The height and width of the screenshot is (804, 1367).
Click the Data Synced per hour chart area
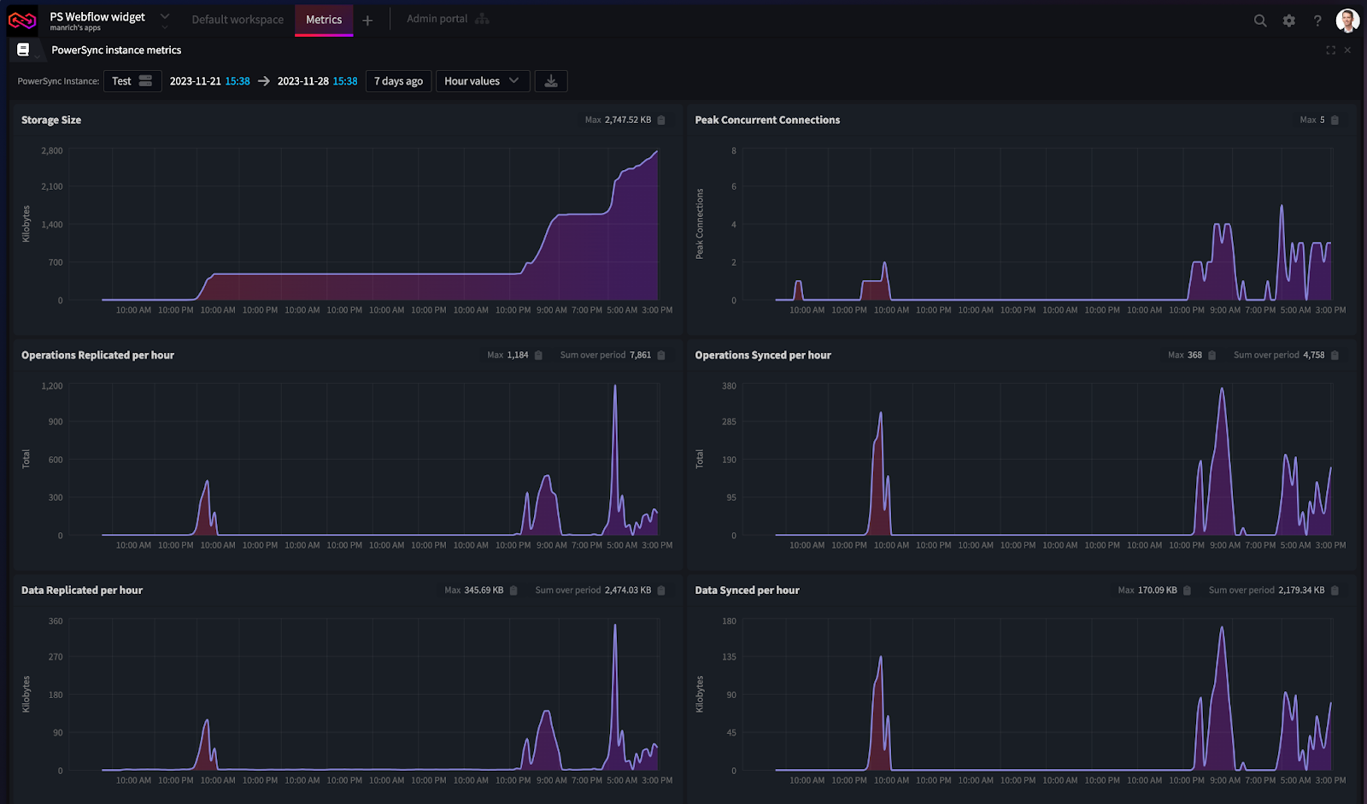pos(1037,695)
